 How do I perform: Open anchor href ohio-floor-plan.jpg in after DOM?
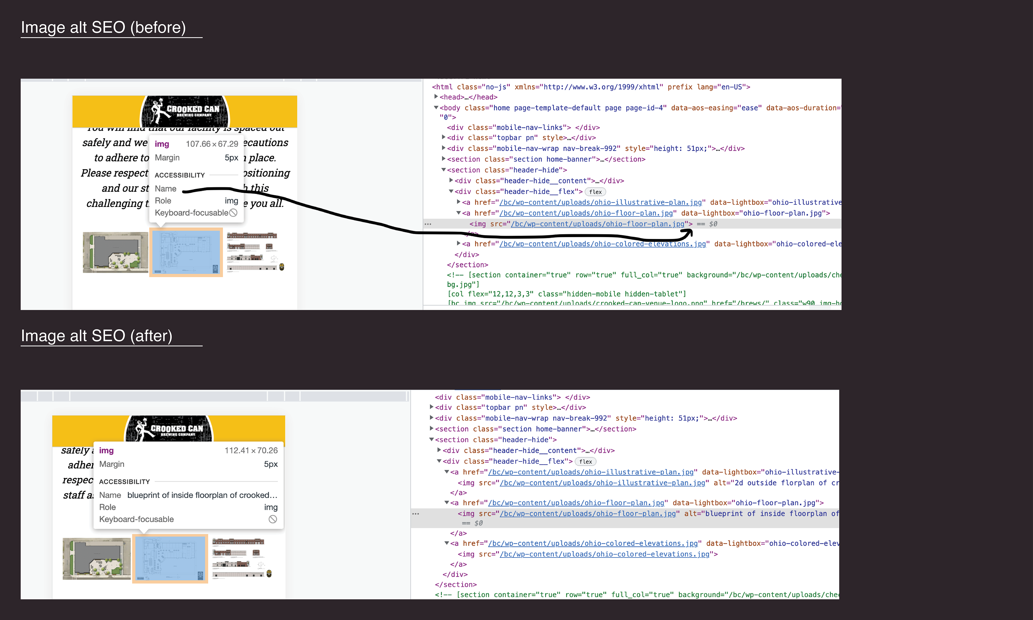pyautogui.click(x=576, y=503)
